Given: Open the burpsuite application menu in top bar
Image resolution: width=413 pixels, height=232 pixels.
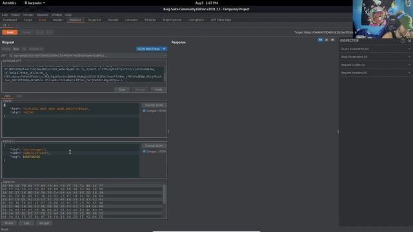Looking at the screenshot, I should 35,3.
